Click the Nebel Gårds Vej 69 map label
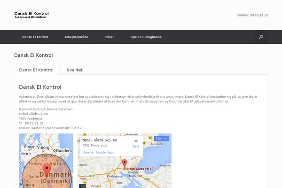This screenshot has height=188, width=282. click(x=140, y=169)
